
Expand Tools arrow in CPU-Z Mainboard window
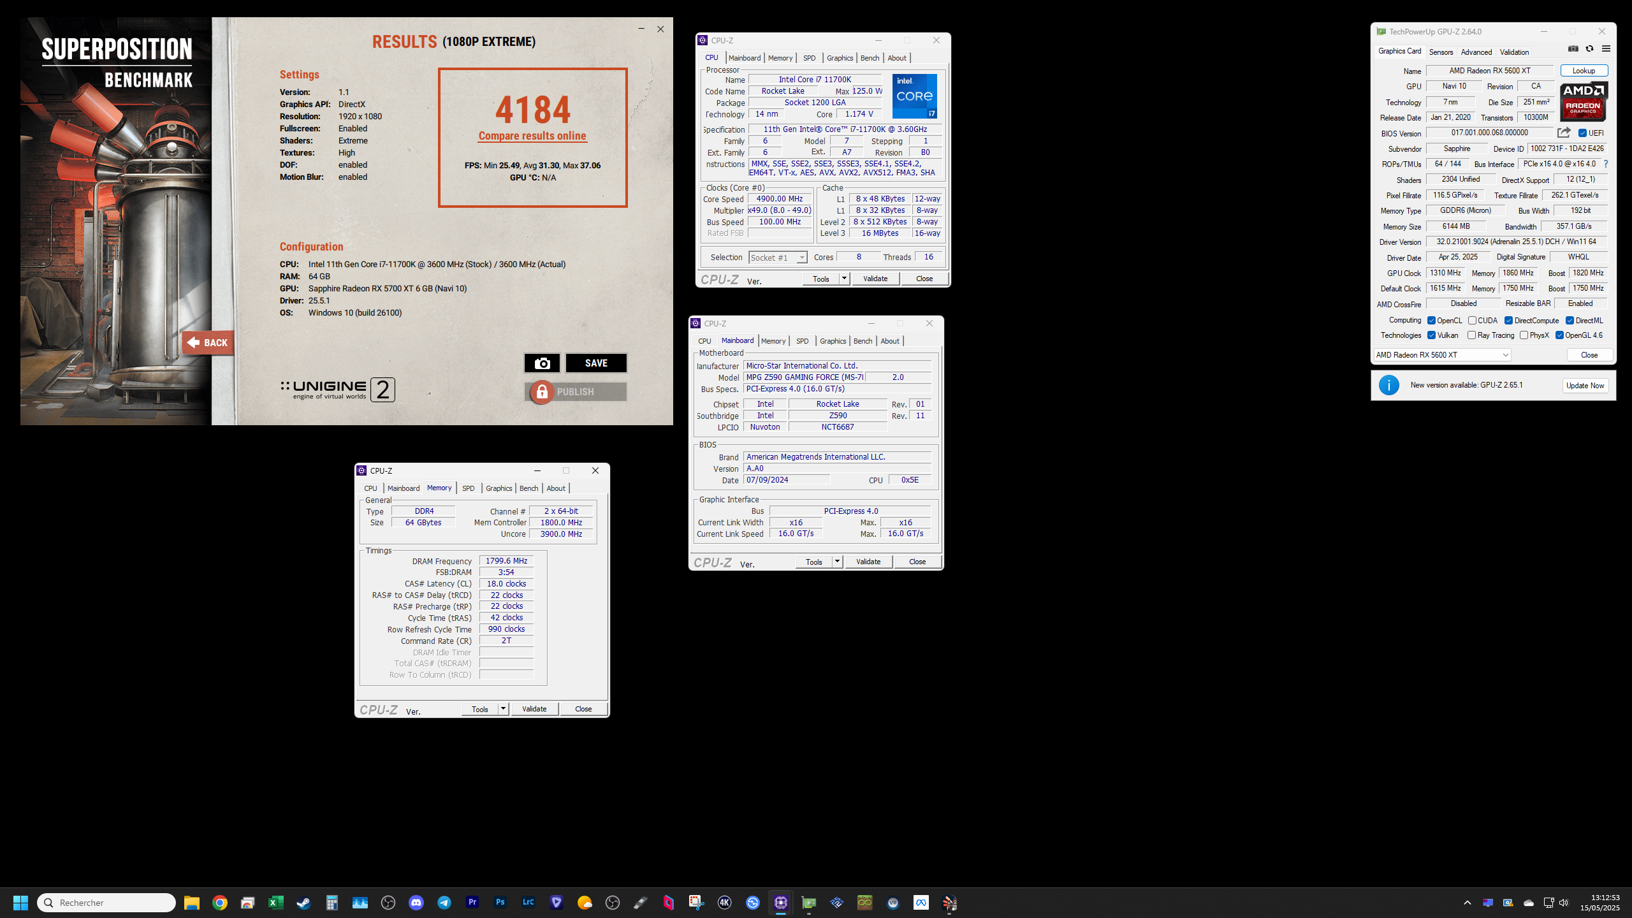pos(837,562)
